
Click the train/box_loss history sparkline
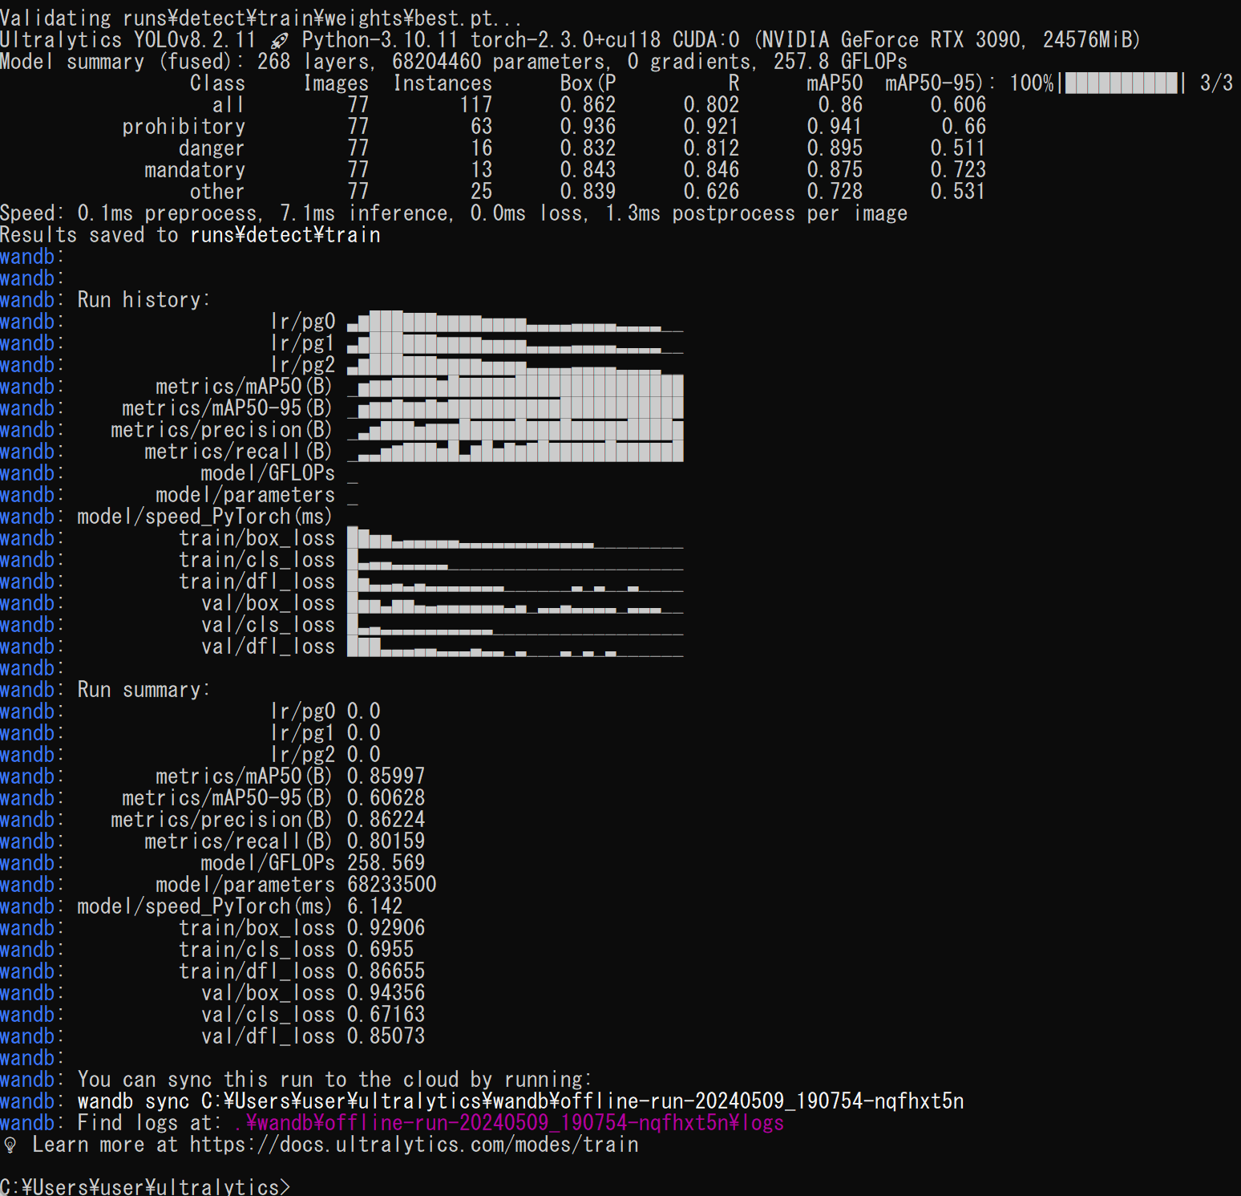click(x=515, y=538)
